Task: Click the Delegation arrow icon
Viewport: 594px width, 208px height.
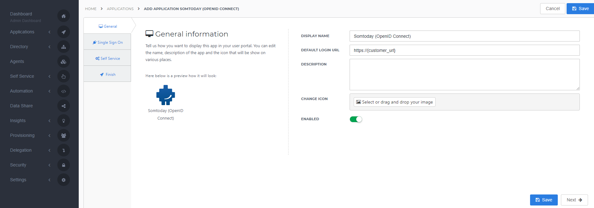Action: pos(64,150)
